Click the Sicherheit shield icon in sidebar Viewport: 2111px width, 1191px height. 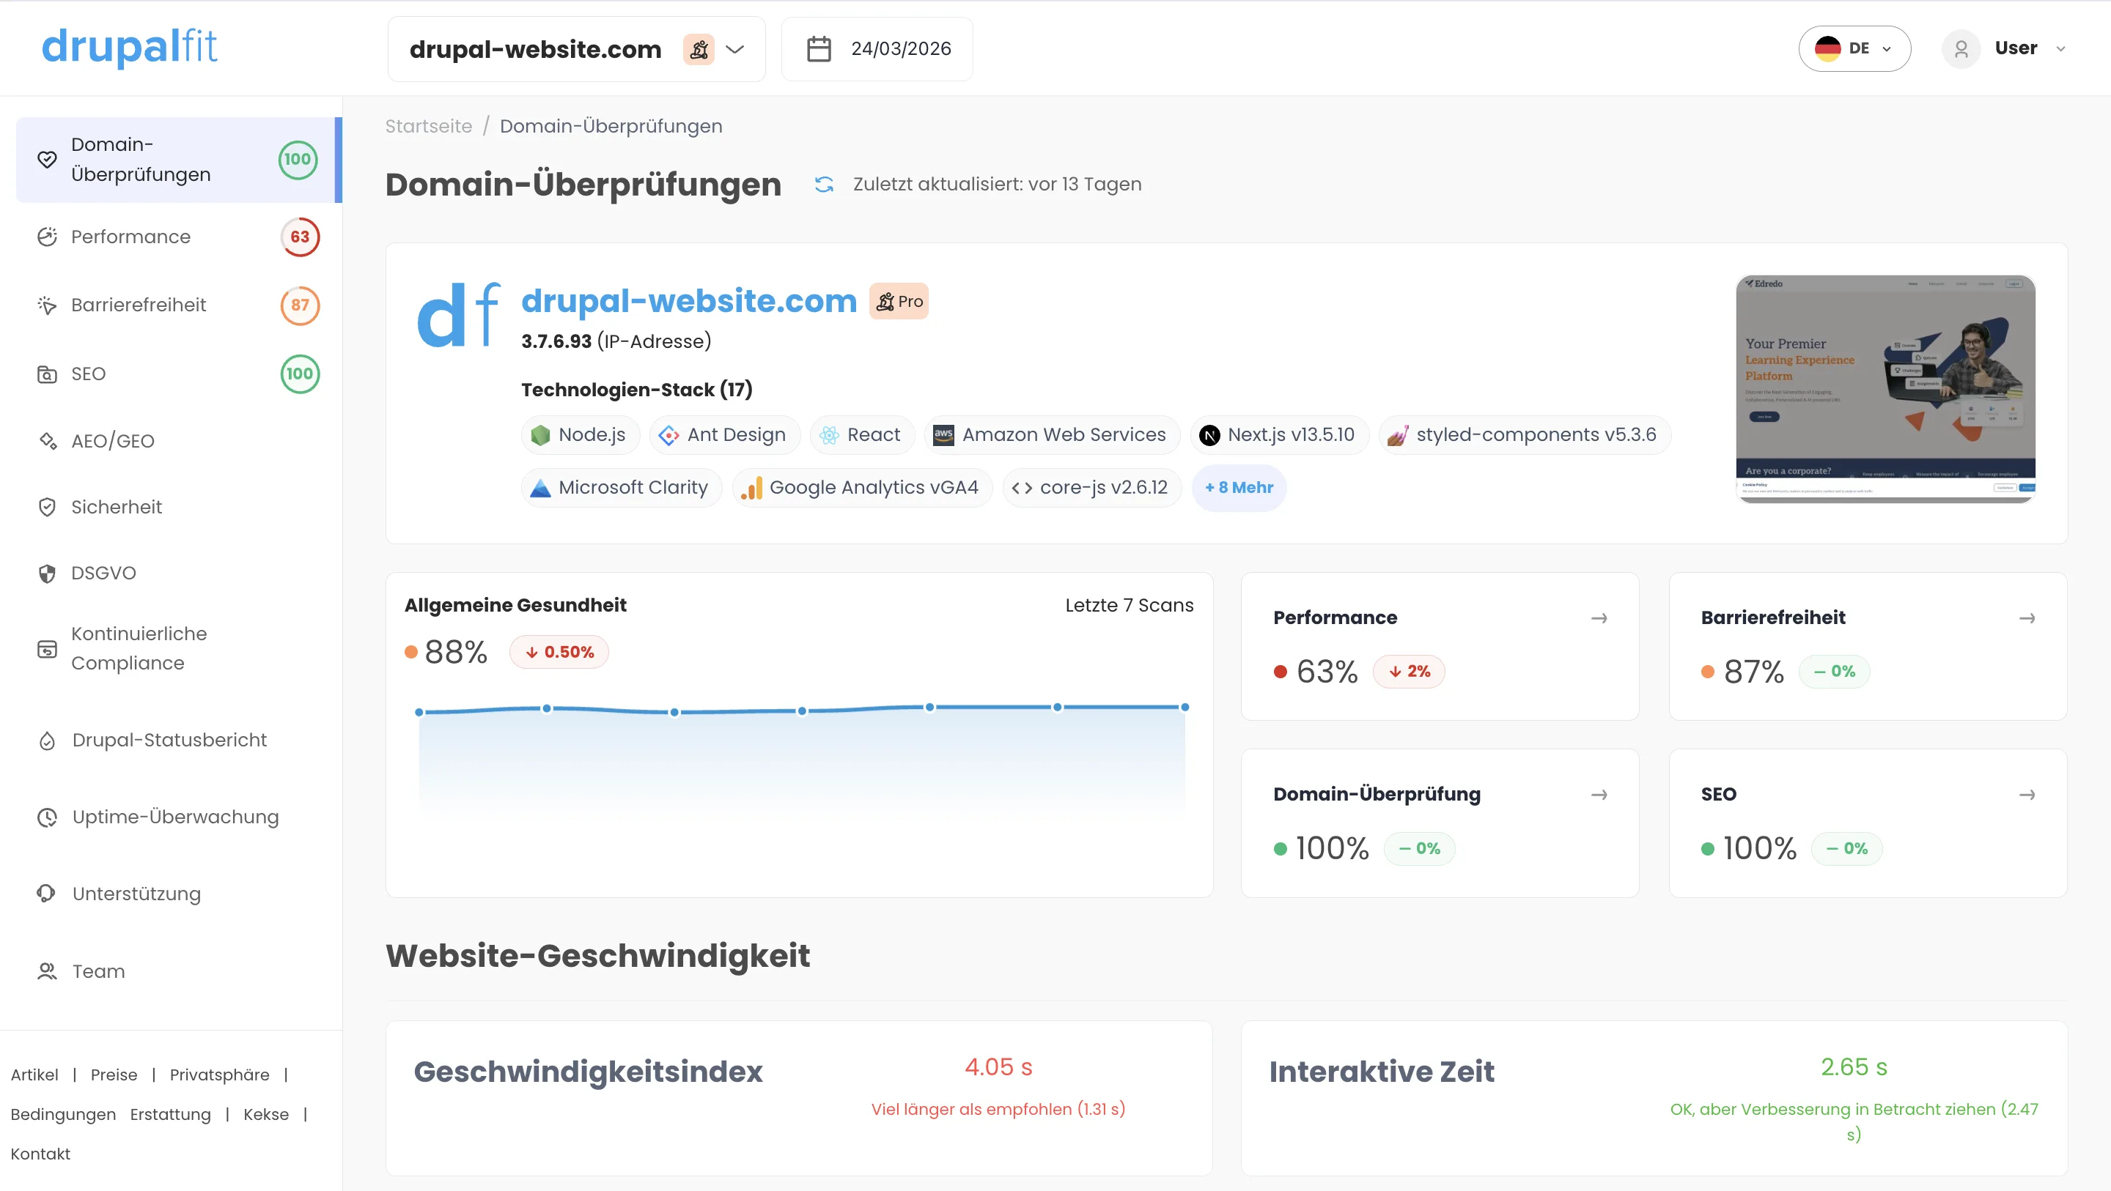point(47,507)
